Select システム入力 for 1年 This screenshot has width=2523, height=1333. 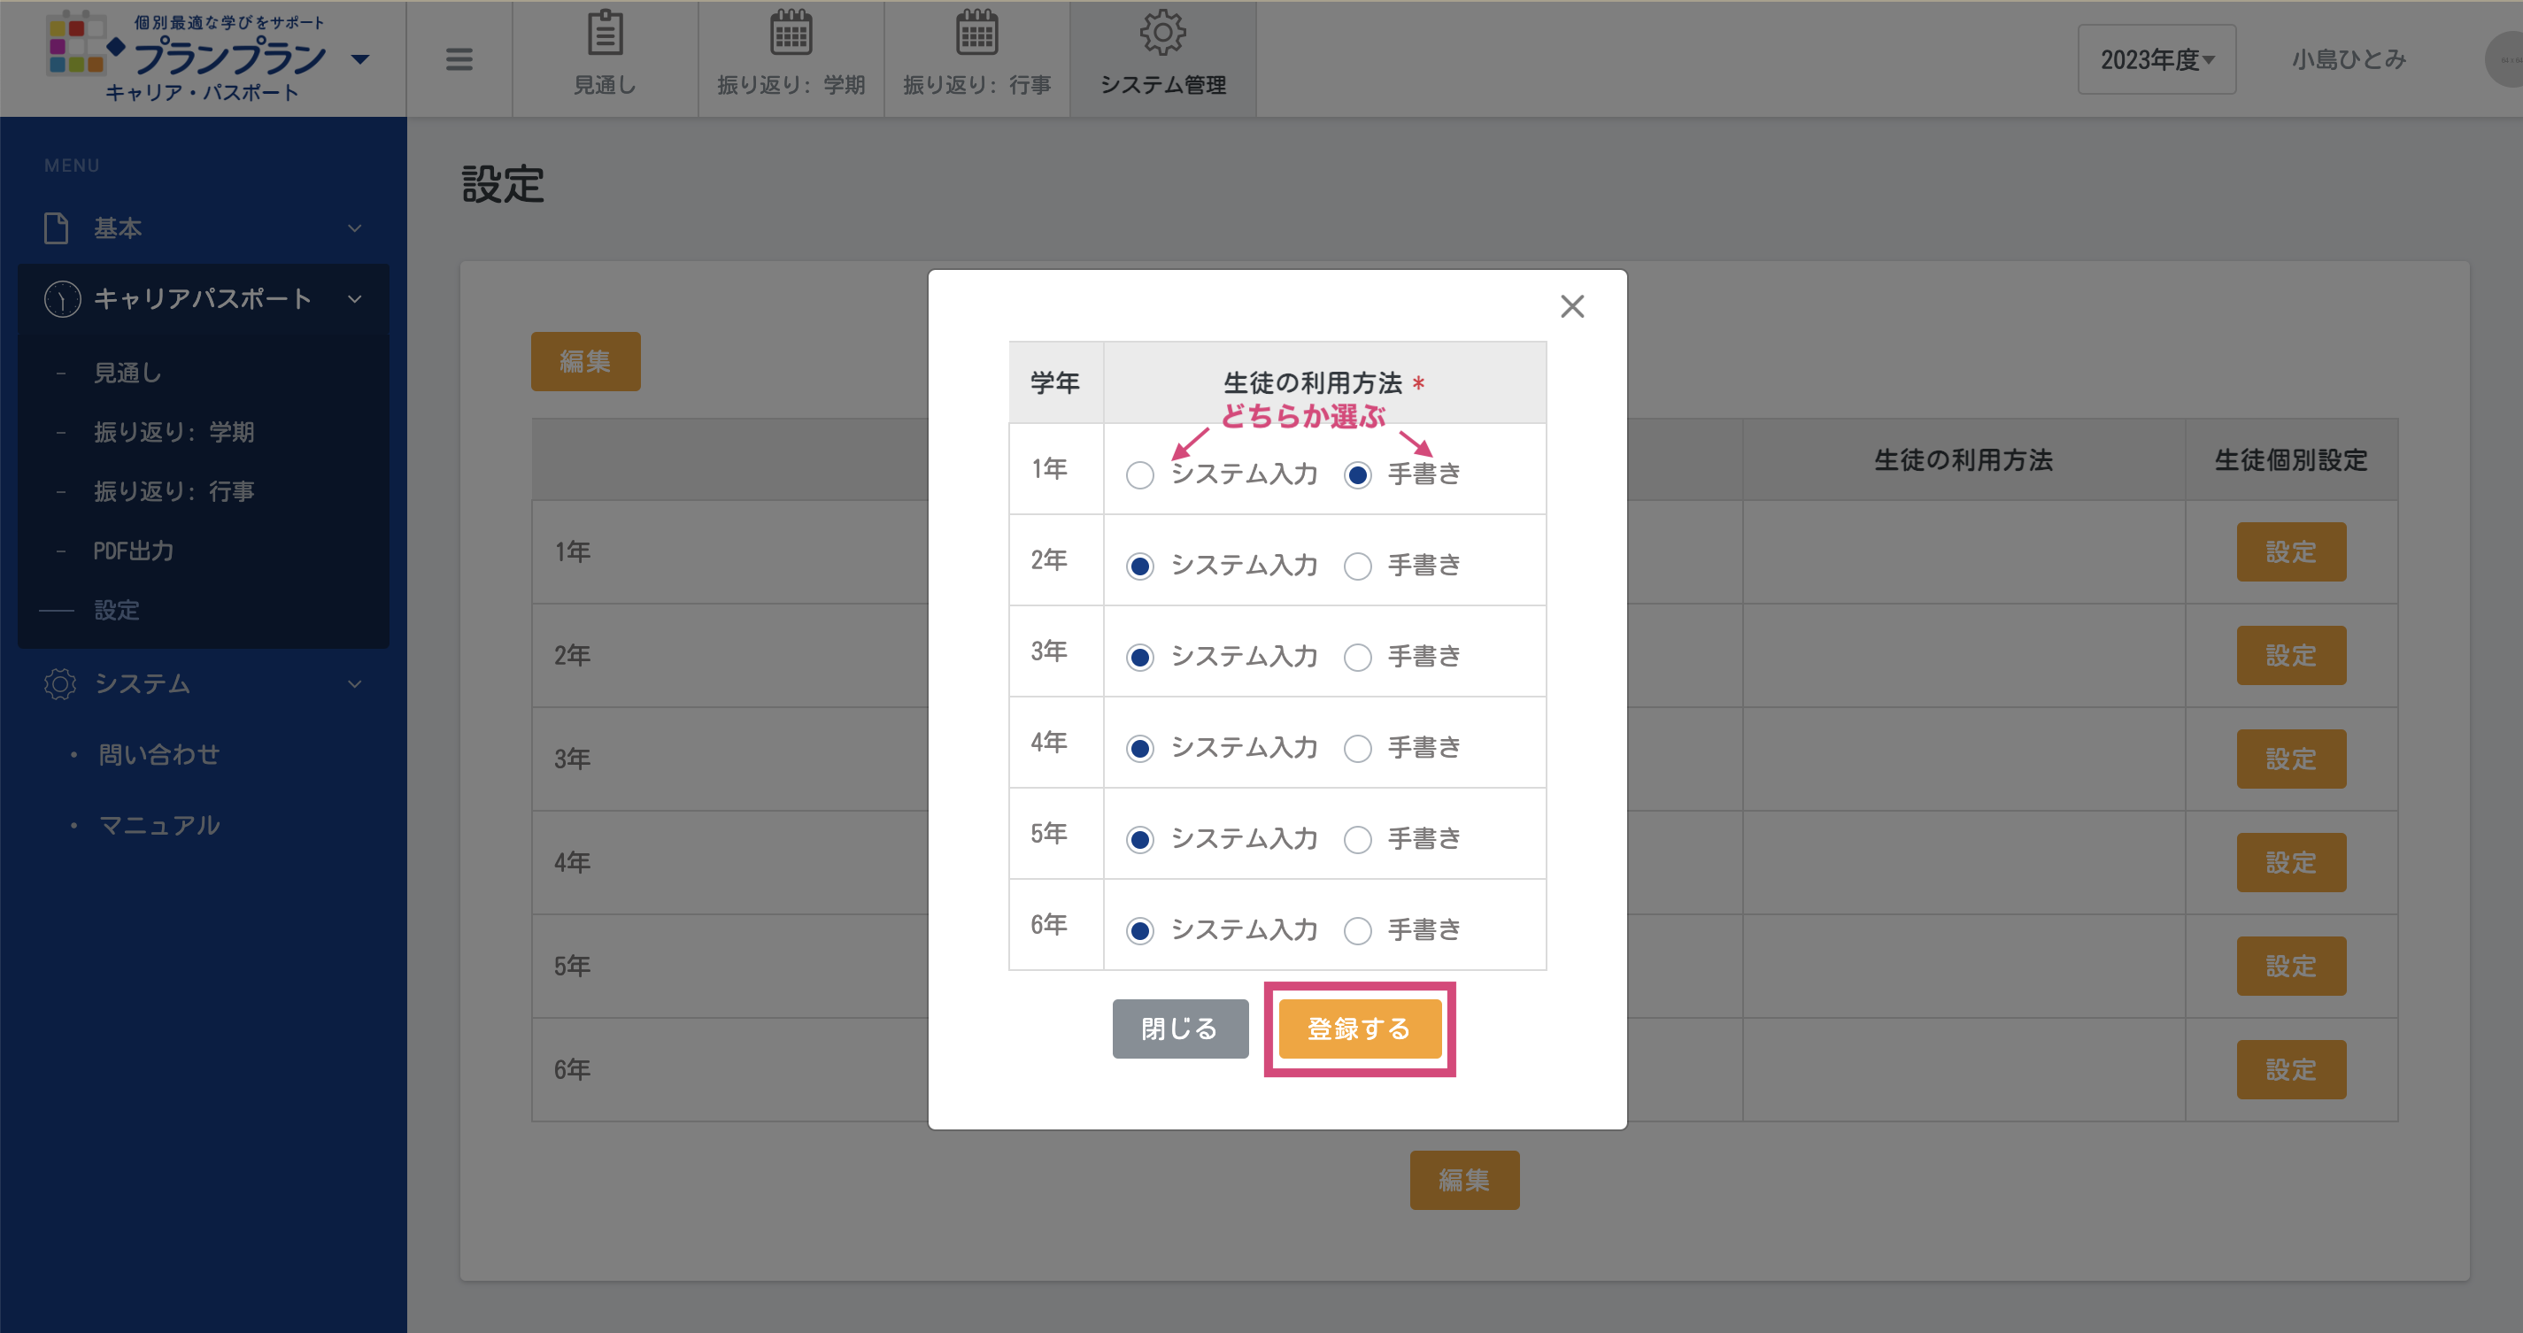1140,476
